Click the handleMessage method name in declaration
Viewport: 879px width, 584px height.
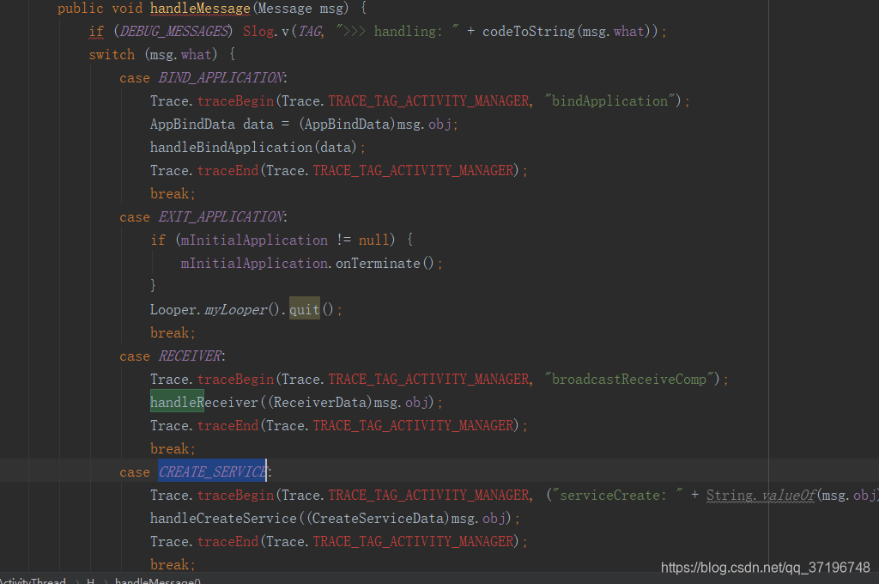200,9
